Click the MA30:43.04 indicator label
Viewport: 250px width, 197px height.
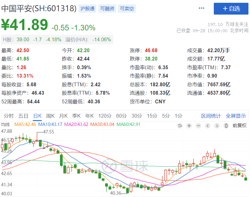tap(102, 124)
